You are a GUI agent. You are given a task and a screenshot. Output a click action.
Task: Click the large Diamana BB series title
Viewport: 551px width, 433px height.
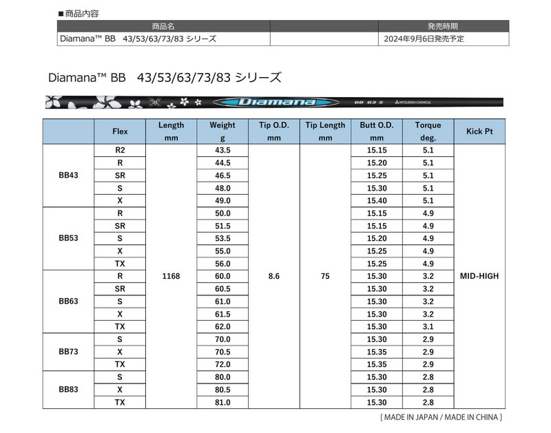(165, 77)
